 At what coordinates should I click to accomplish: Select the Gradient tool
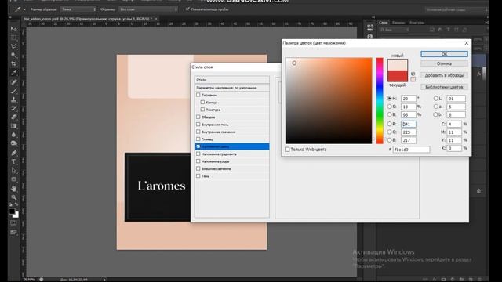point(13,126)
